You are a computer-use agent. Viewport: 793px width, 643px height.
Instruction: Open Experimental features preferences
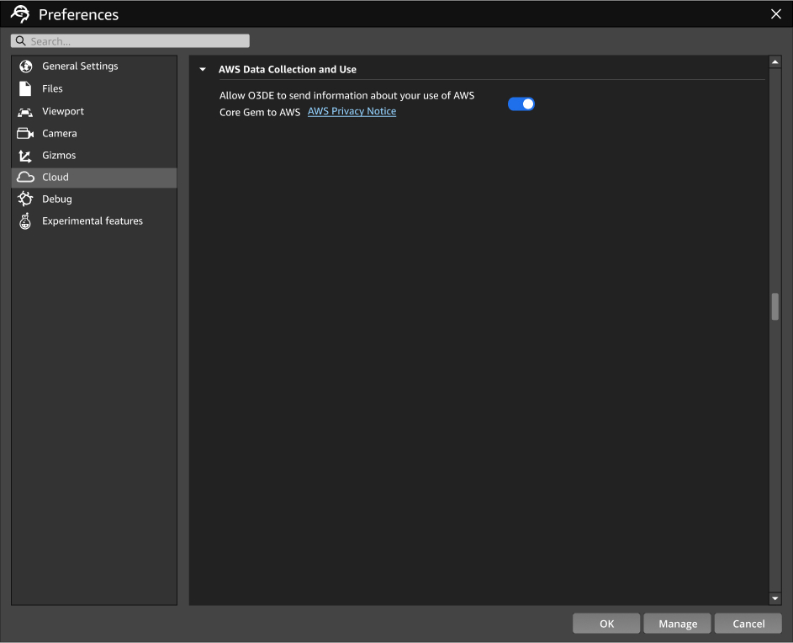(94, 221)
